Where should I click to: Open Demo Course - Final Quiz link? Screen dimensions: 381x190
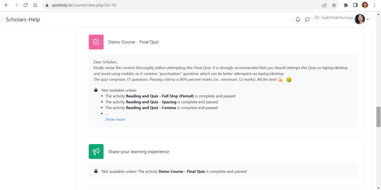133,42
